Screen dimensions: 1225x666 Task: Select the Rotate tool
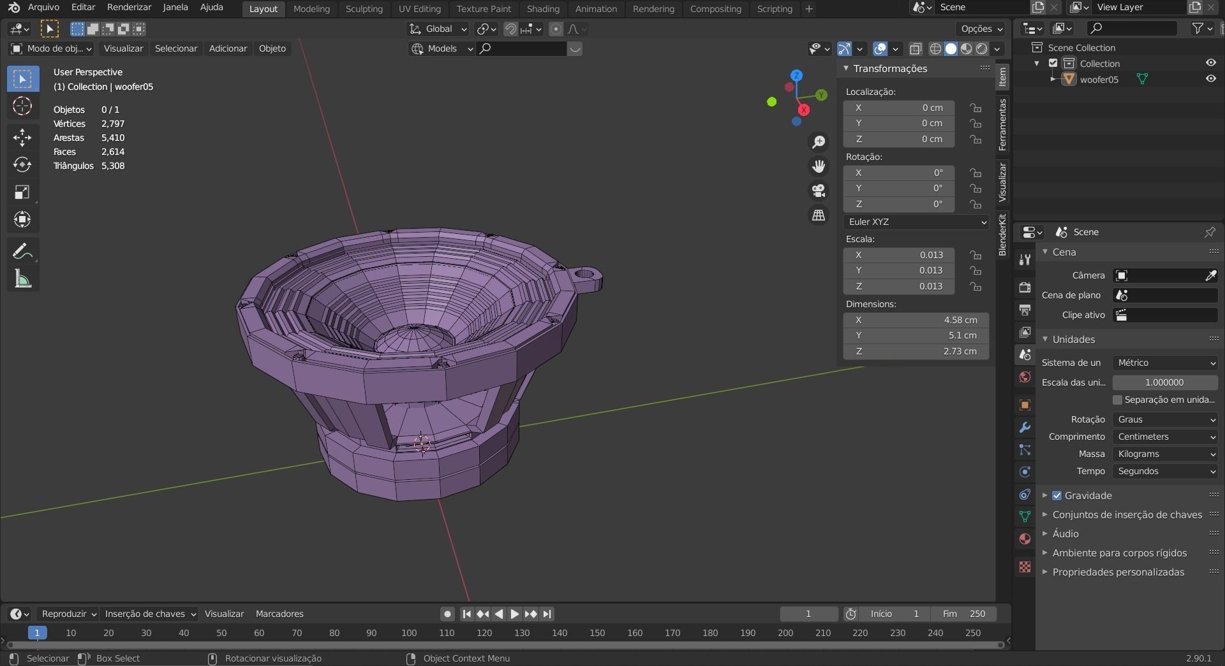click(x=22, y=164)
